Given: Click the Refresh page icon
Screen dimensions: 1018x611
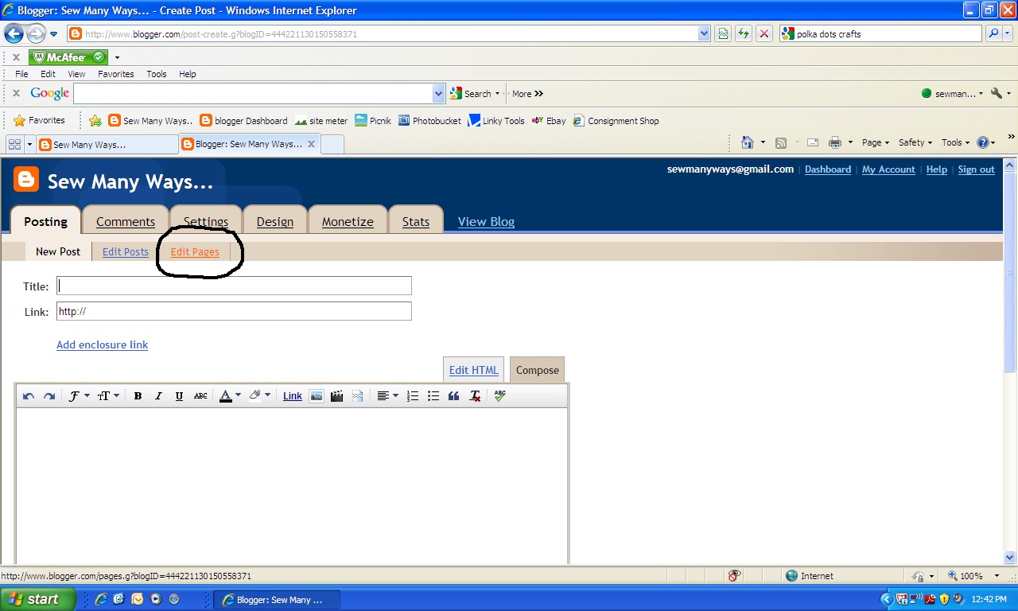Looking at the screenshot, I should (744, 33).
